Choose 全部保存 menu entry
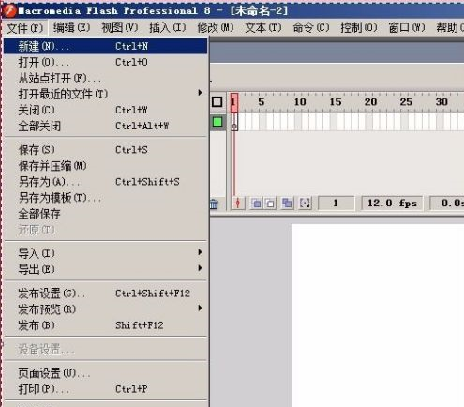 (x=106, y=214)
